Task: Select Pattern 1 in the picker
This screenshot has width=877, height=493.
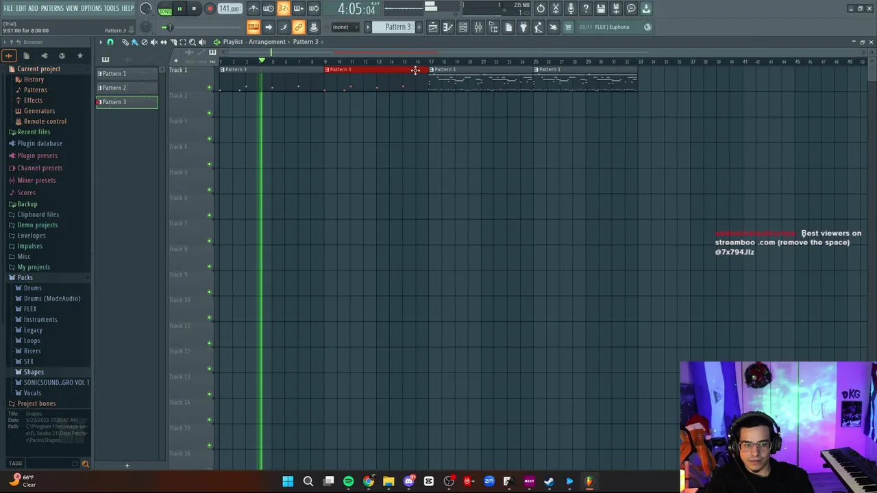Action: (x=127, y=74)
